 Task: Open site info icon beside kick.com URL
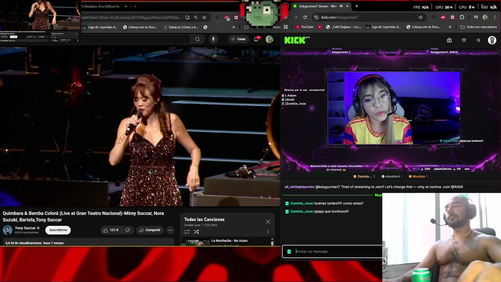(316, 17)
